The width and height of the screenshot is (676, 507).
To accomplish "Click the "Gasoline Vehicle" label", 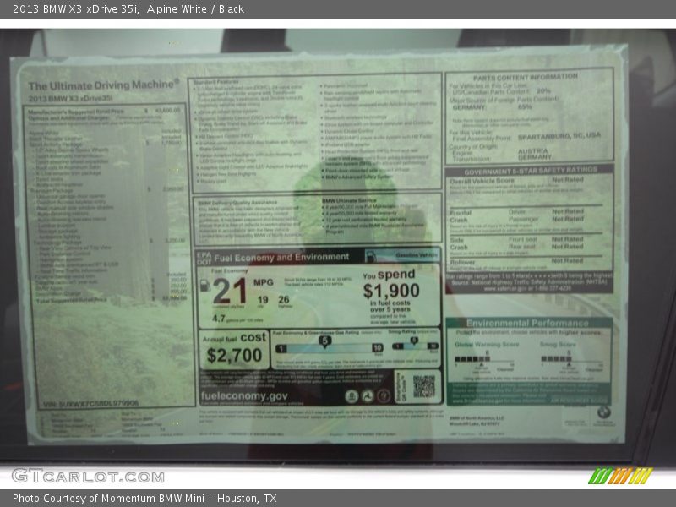I will pyautogui.click(x=416, y=255).
